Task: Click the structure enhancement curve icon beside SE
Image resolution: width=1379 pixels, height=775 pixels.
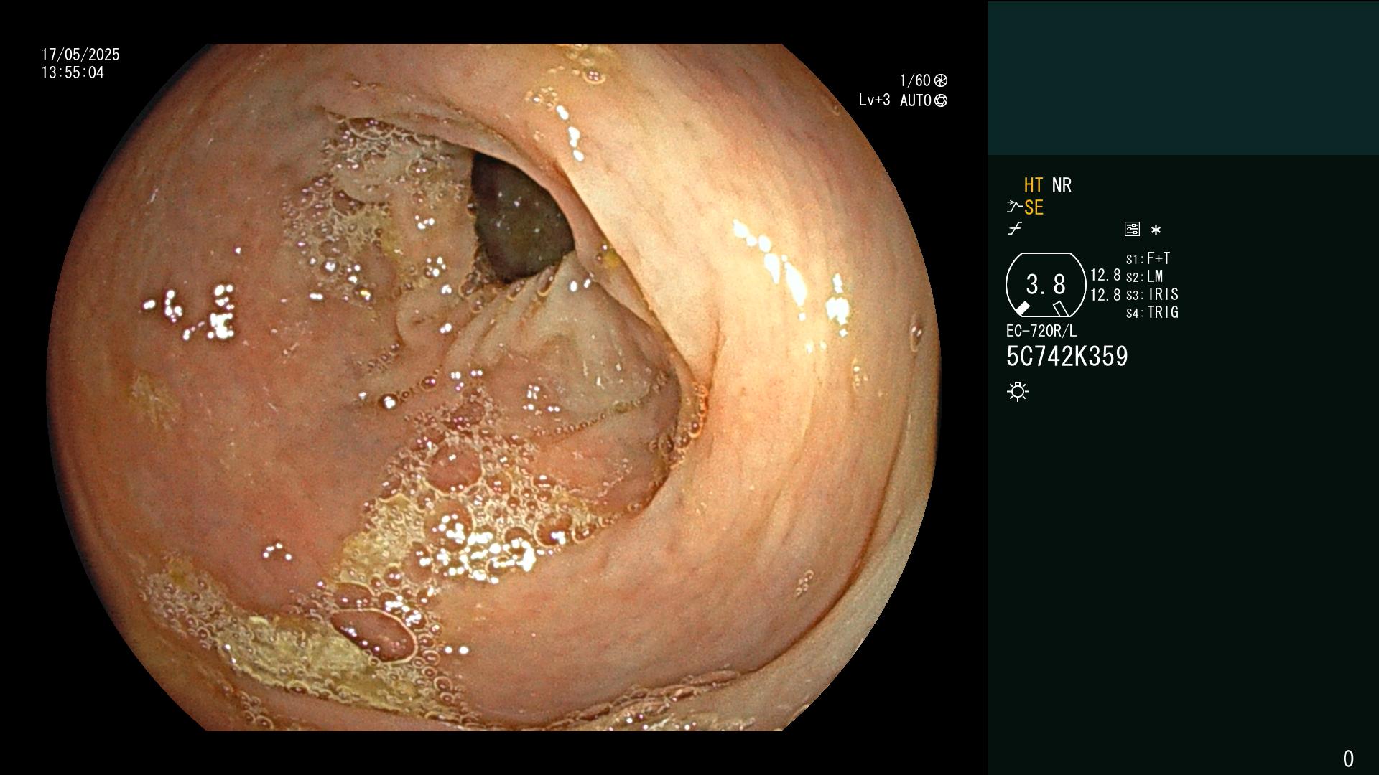Action: 1014,207
